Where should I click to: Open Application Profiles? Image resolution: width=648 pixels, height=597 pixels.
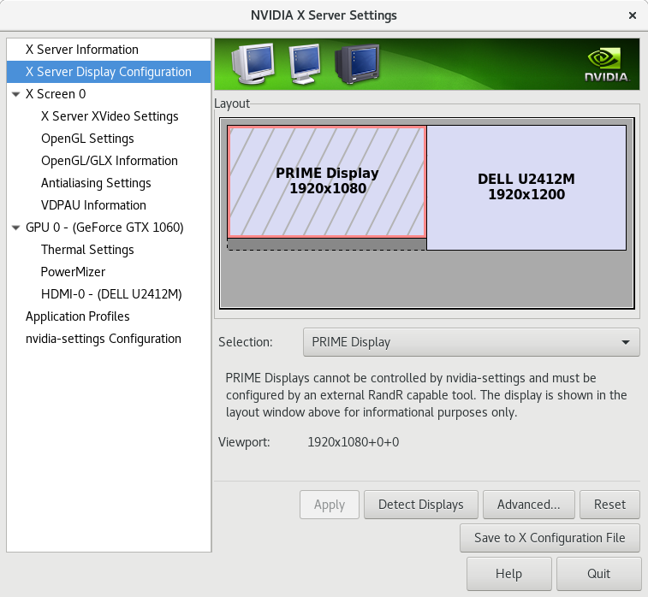click(x=78, y=316)
